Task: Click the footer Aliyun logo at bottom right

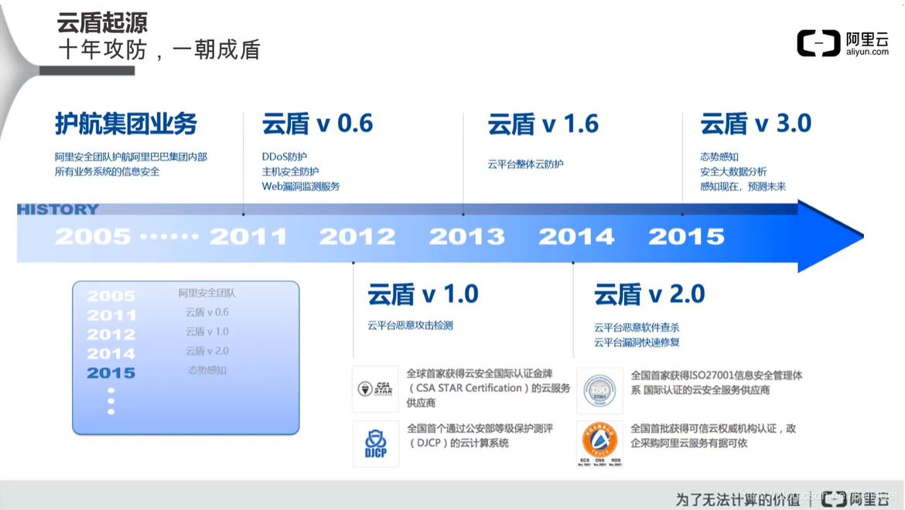Action: [855, 498]
